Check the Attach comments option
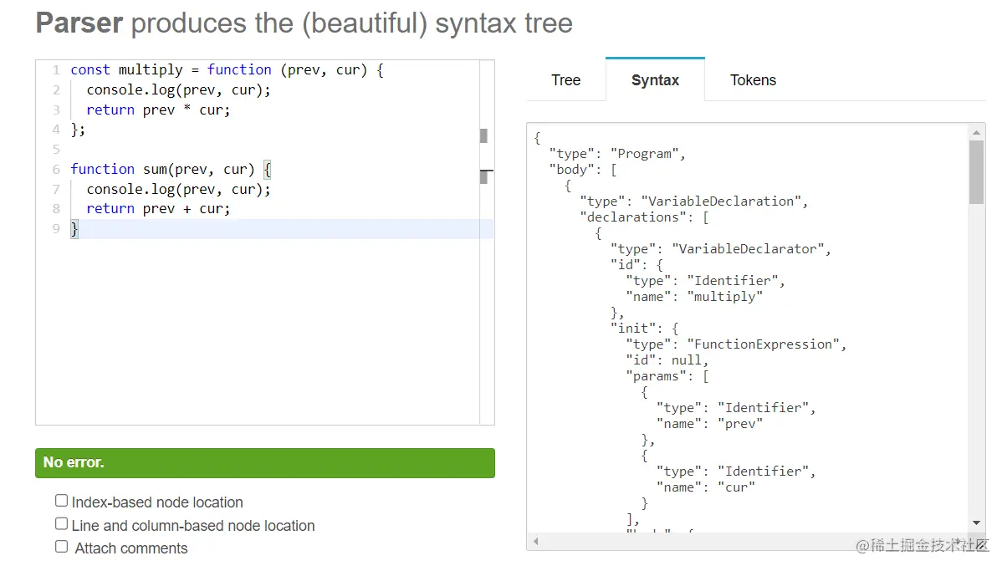 click(61, 547)
